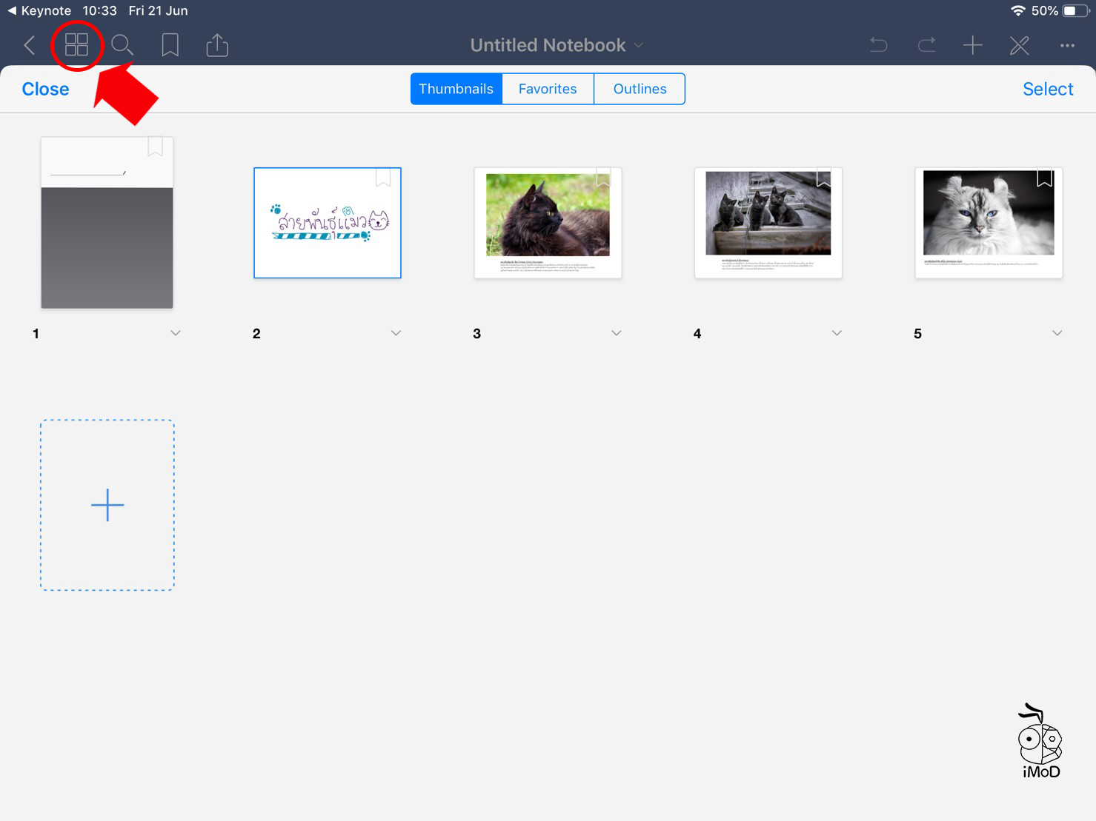Screen dimensions: 1096x821
Task: Expand the page 3 options chevron
Action: click(x=617, y=333)
